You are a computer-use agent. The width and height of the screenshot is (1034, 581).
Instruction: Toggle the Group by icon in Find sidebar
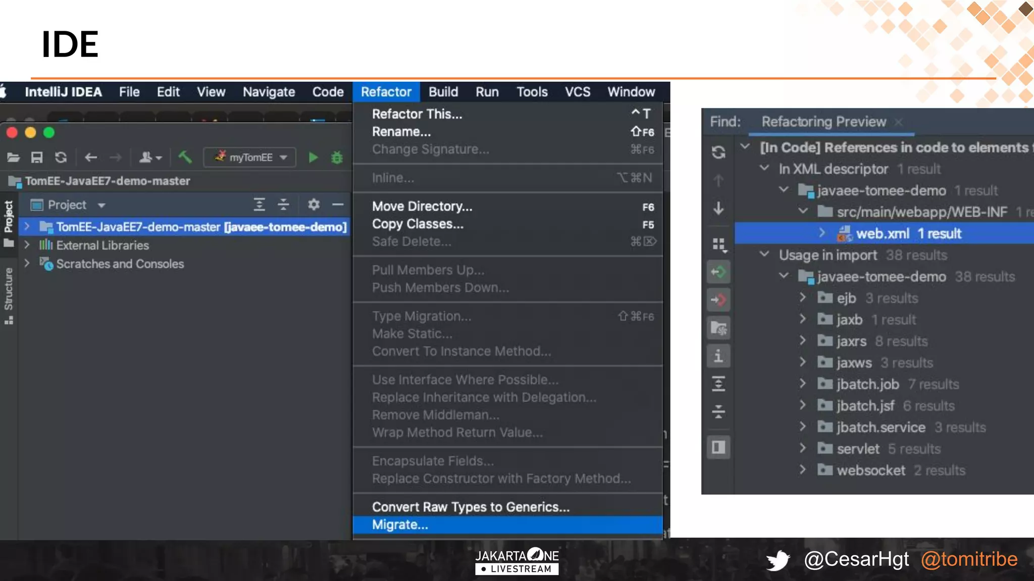[718, 245]
